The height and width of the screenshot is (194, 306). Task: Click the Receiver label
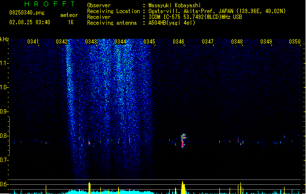coord(99,17)
